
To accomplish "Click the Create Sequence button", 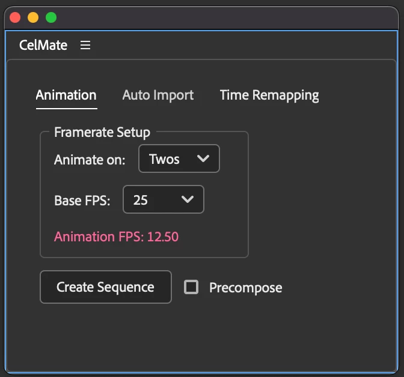I will click(x=106, y=287).
